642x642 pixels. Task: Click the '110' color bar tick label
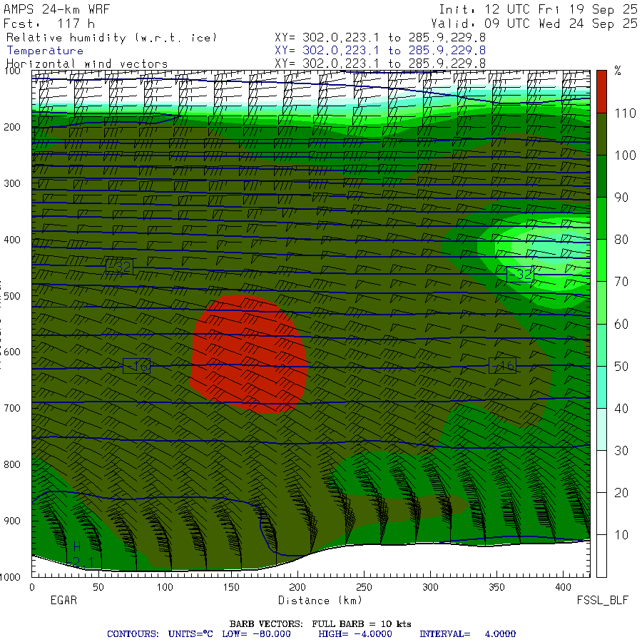(625, 113)
